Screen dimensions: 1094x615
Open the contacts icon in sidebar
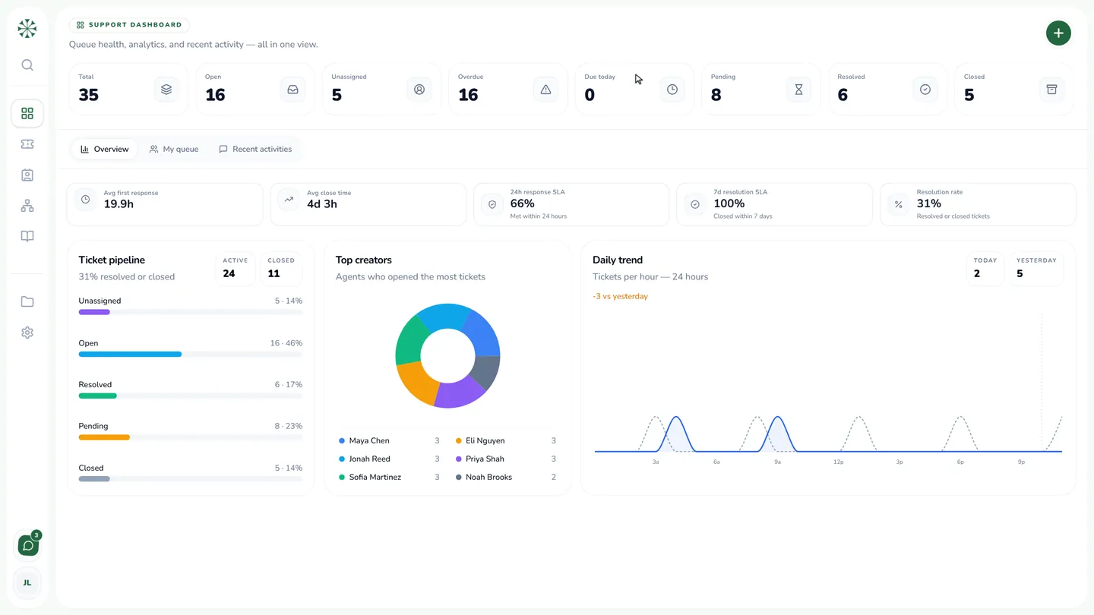pos(27,175)
